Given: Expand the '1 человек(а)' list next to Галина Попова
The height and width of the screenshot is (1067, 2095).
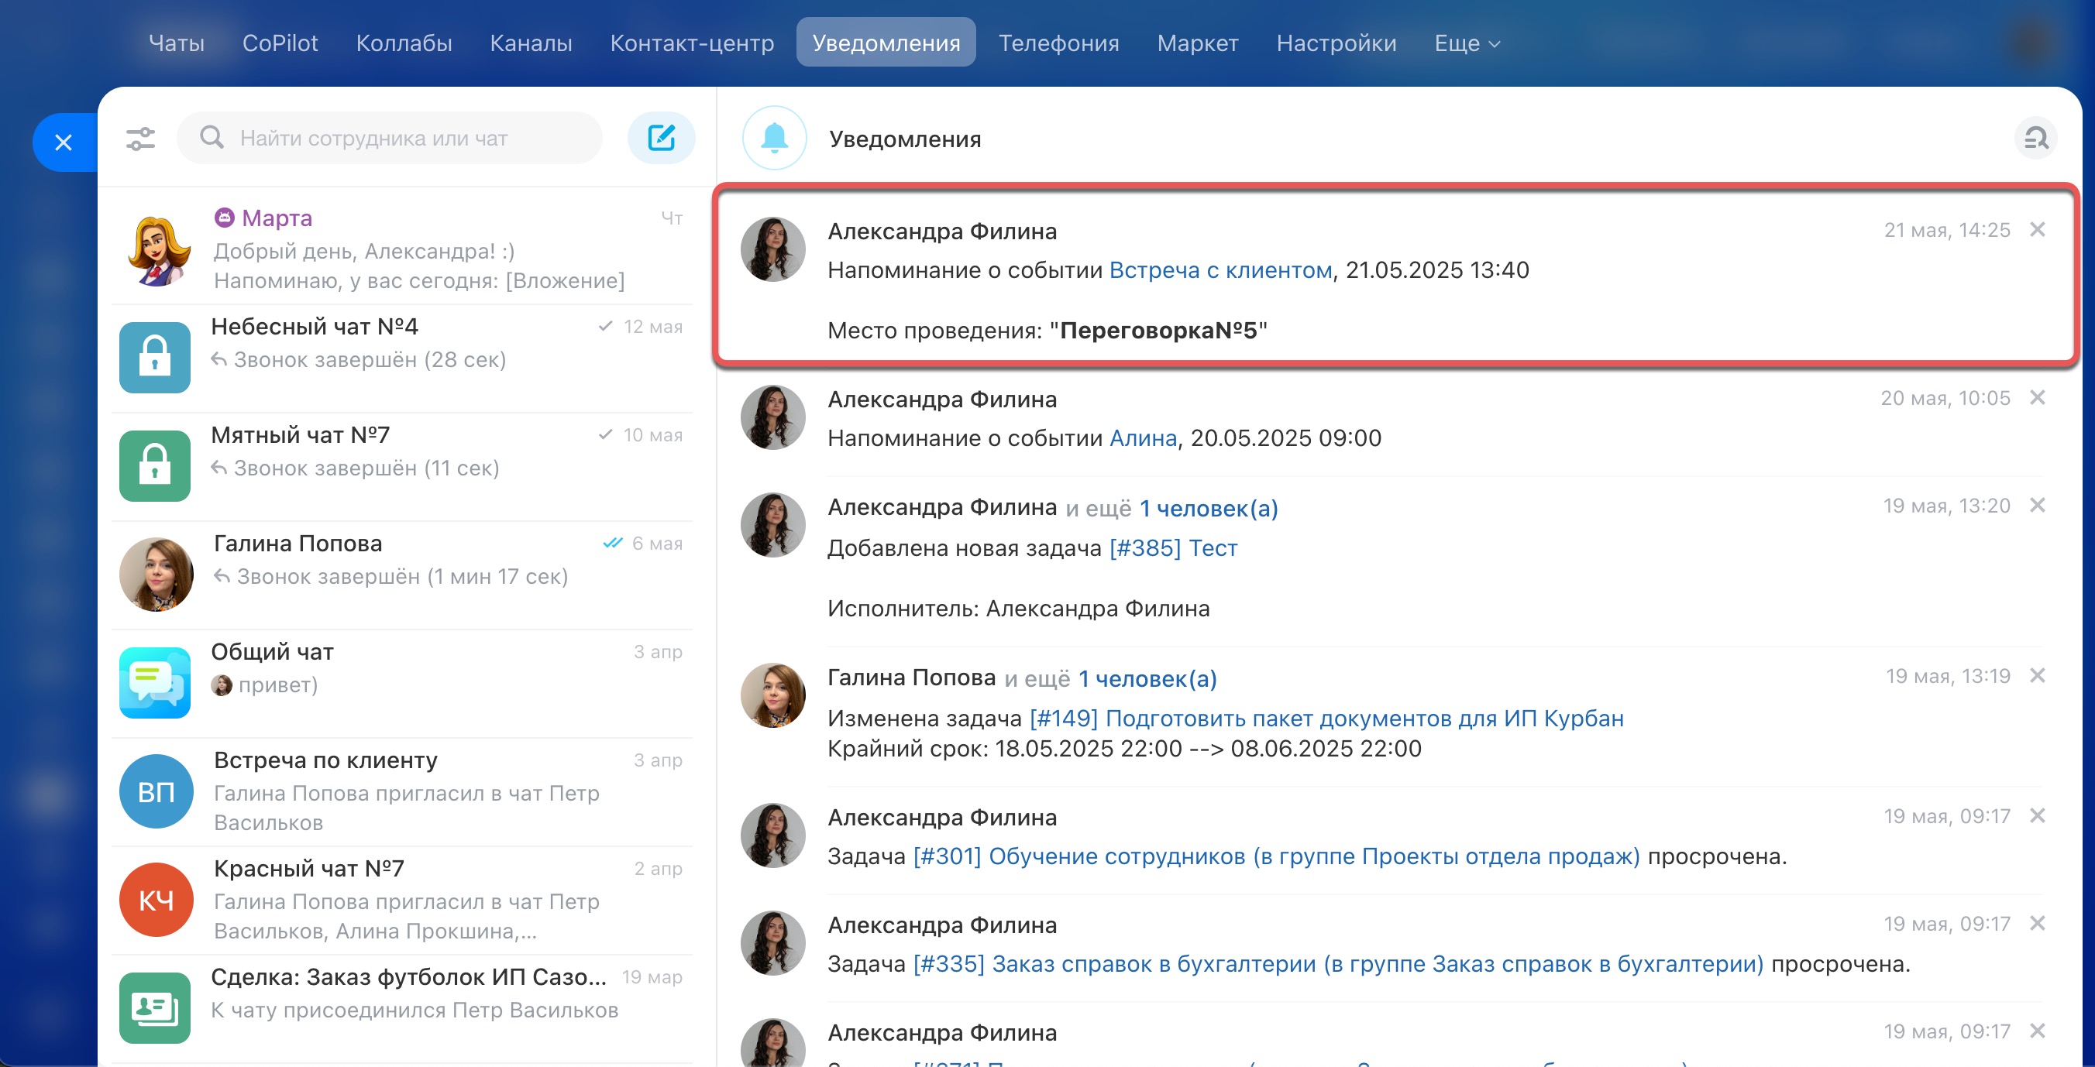Looking at the screenshot, I should pos(1147,678).
